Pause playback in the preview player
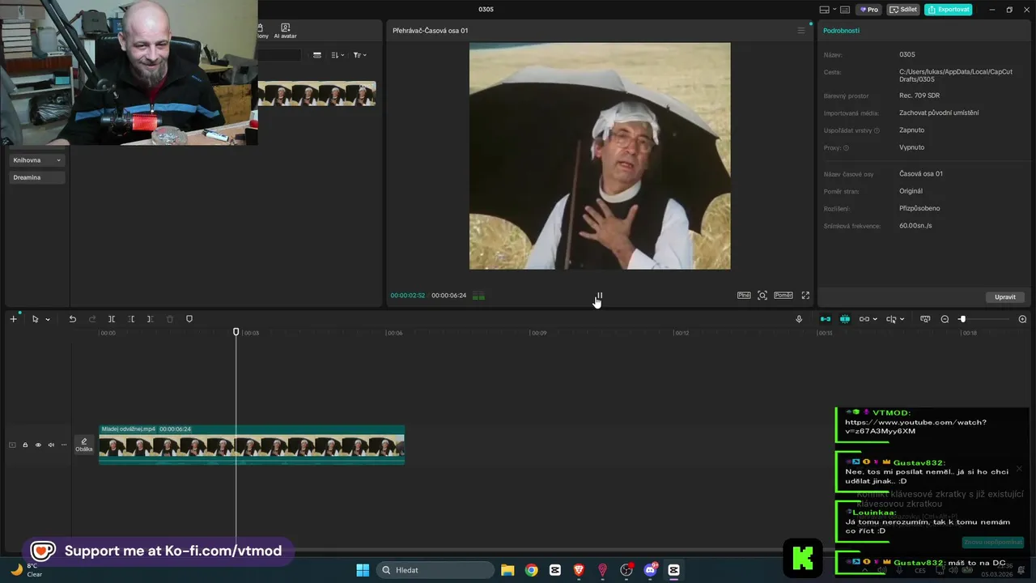This screenshot has width=1036, height=583. pyautogui.click(x=600, y=296)
